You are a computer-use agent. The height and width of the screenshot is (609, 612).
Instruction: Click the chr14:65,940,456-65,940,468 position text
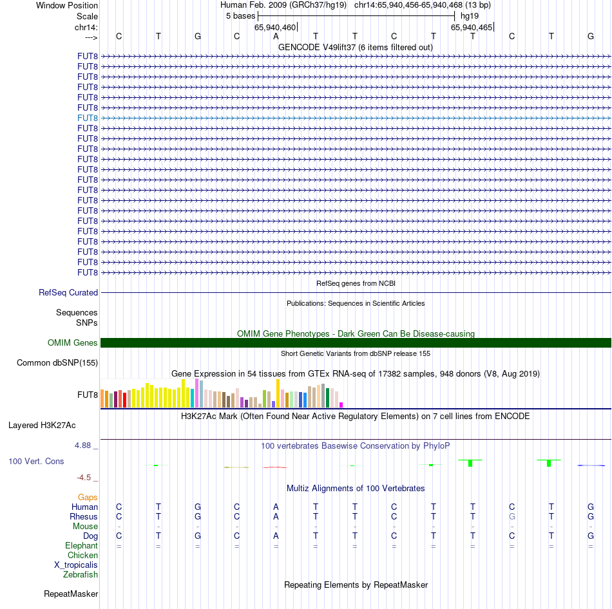pyautogui.click(x=408, y=5)
